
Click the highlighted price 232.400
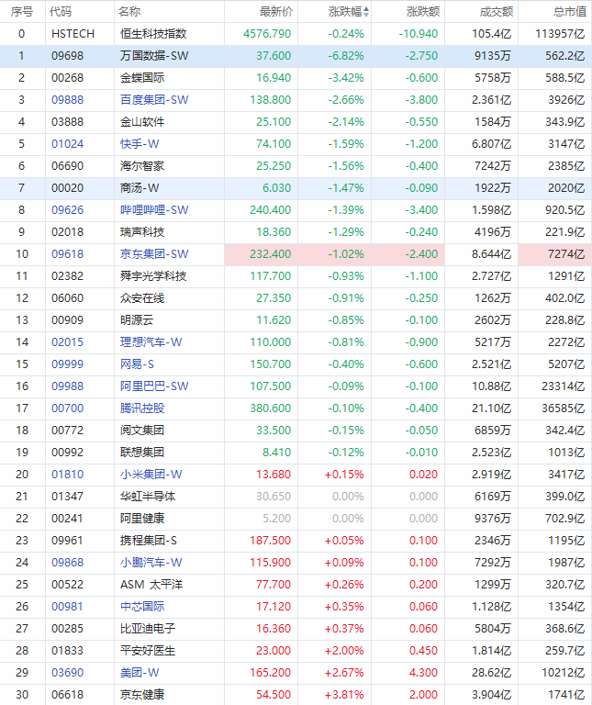point(270,254)
